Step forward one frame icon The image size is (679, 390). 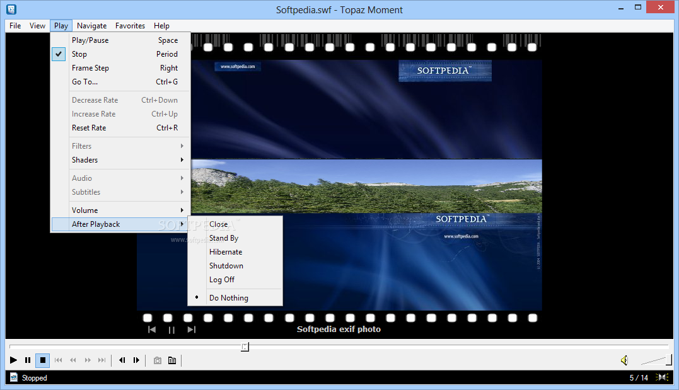click(x=136, y=360)
